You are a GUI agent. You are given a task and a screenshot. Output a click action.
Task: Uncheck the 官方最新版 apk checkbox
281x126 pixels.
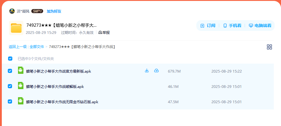click(x=10, y=71)
